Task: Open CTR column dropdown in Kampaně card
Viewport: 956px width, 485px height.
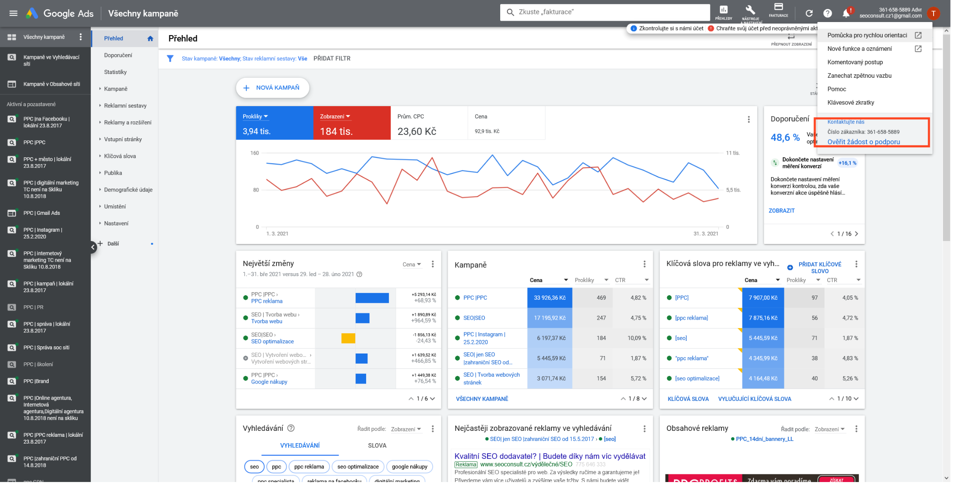Action: [650, 282]
